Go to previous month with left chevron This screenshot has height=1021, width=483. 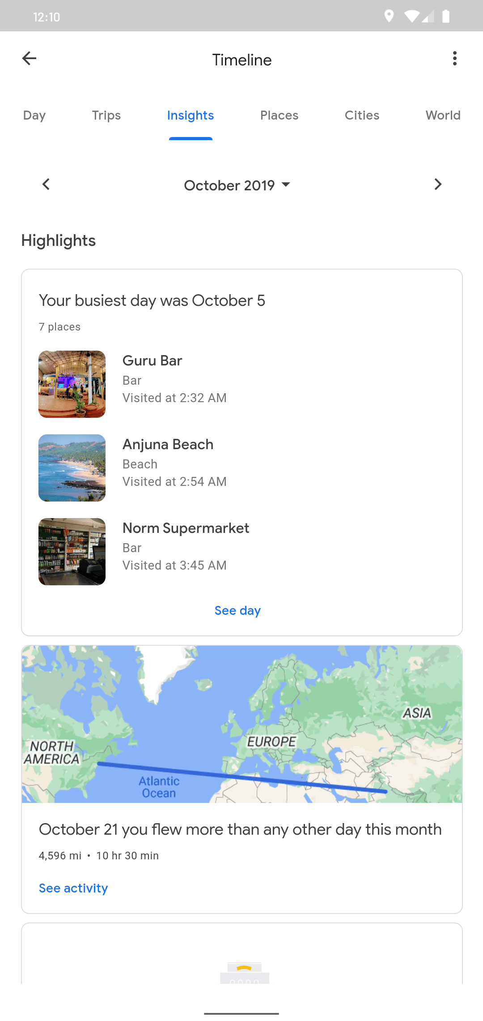(46, 184)
